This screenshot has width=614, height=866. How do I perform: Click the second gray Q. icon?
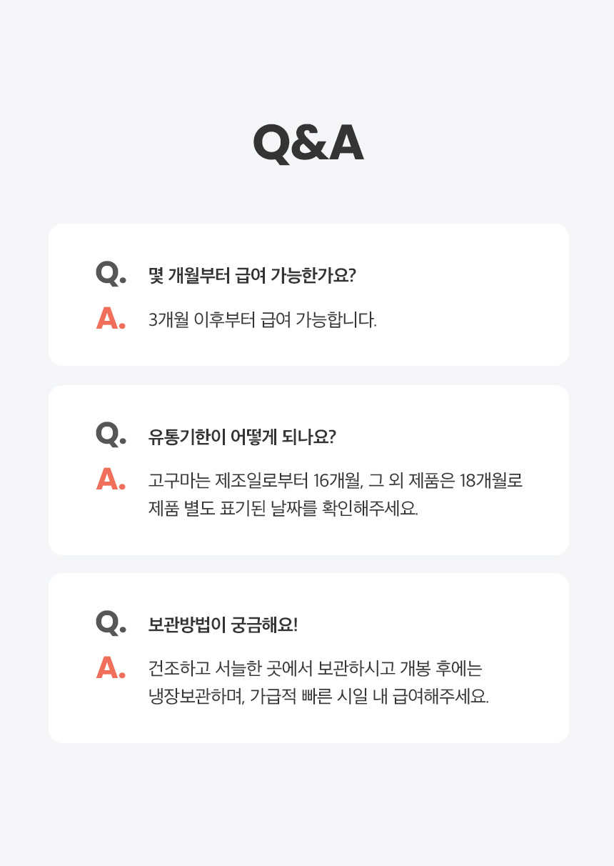[x=111, y=434]
